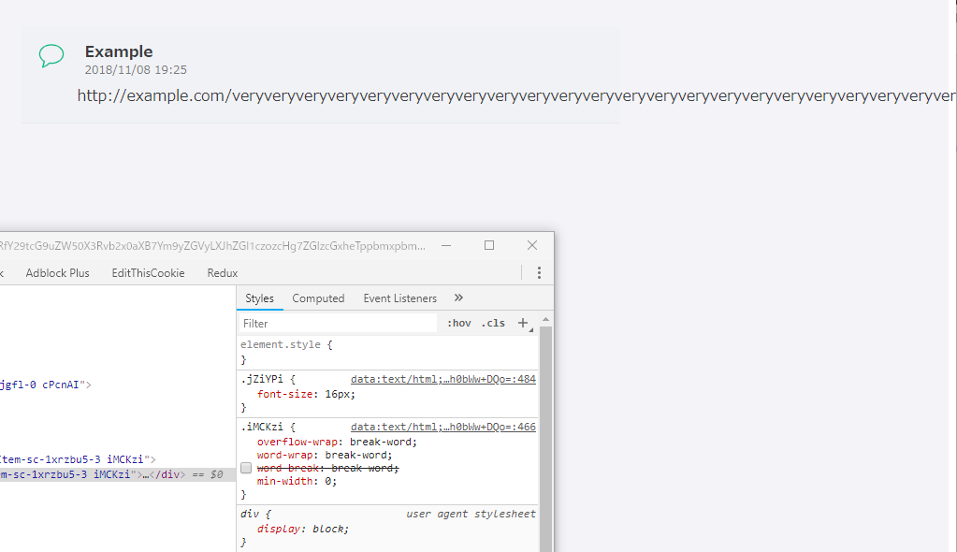957x552 pixels.
Task: Show more Styles pane tabs chevron
Action: [458, 298]
